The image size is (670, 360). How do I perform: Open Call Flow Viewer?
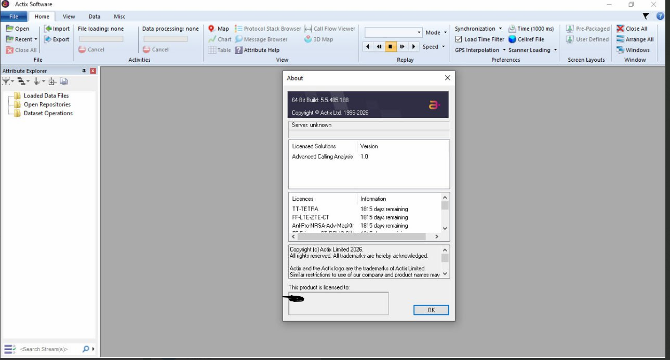click(330, 29)
